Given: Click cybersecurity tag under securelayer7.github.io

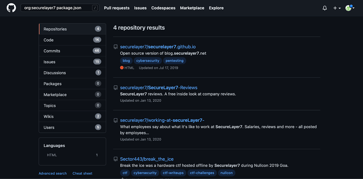Looking at the screenshot, I should click(x=148, y=61).
